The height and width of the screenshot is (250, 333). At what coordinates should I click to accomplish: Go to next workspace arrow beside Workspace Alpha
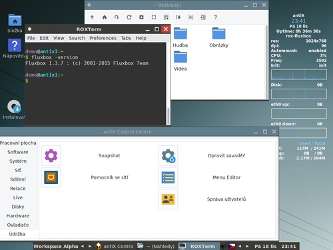[90, 246]
